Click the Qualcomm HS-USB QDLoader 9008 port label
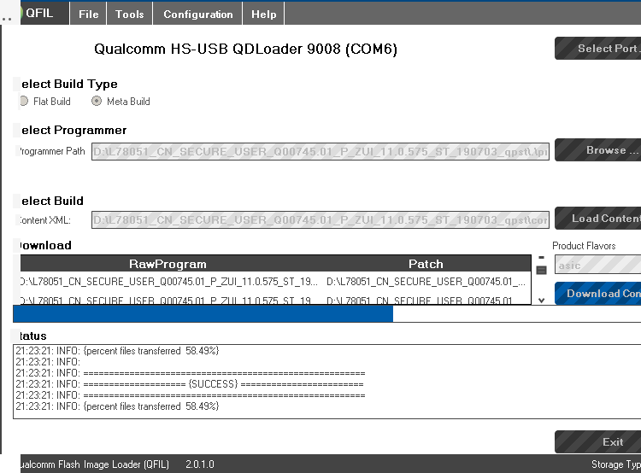The image size is (641, 473). (x=245, y=49)
